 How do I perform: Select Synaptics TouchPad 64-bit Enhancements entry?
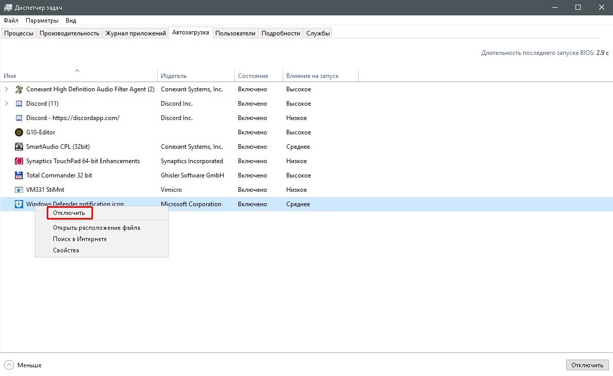(x=83, y=161)
